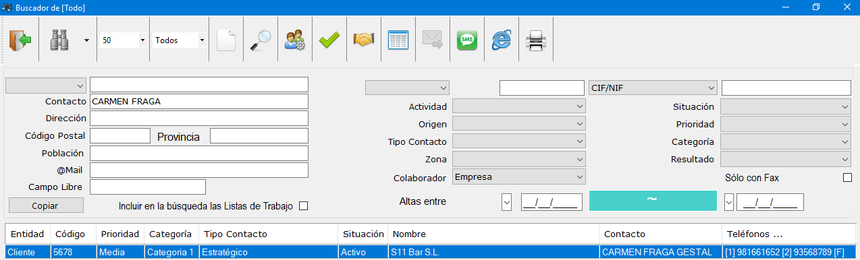Image resolution: width=860 pixels, height=260 pixels.
Task: Click the CARMEN FRAGA GESTAL contact cell
Action: tap(660, 252)
